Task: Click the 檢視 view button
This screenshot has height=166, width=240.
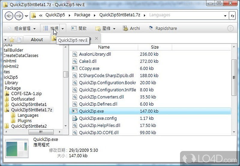Action: pyautogui.click(x=50, y=28)
